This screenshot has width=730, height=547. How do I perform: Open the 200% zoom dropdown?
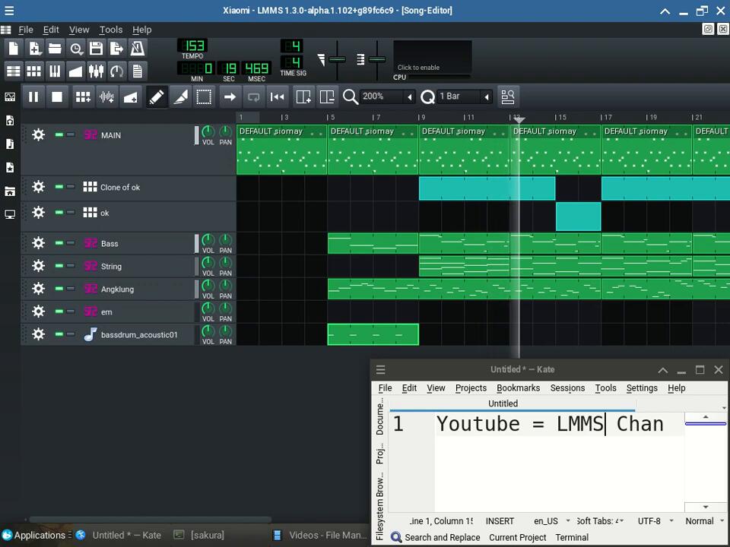tap(409, 97)
